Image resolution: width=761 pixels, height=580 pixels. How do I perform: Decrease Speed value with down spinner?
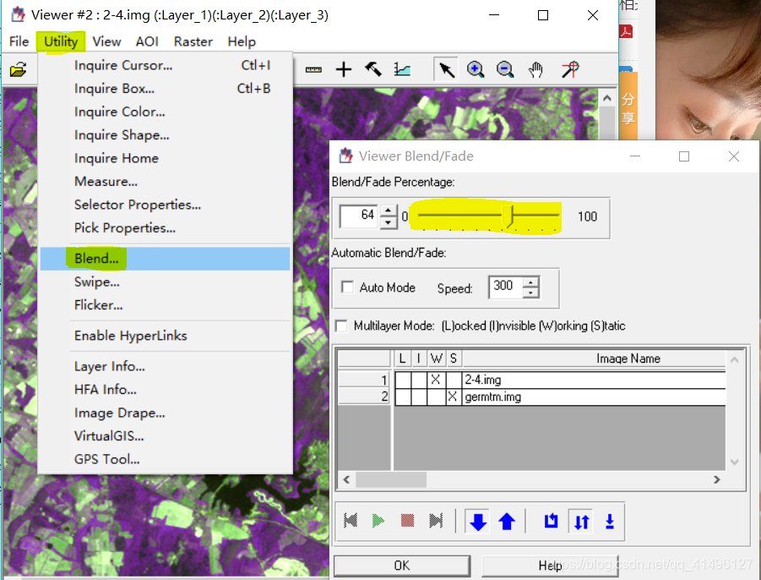click(x=531, y=293)
